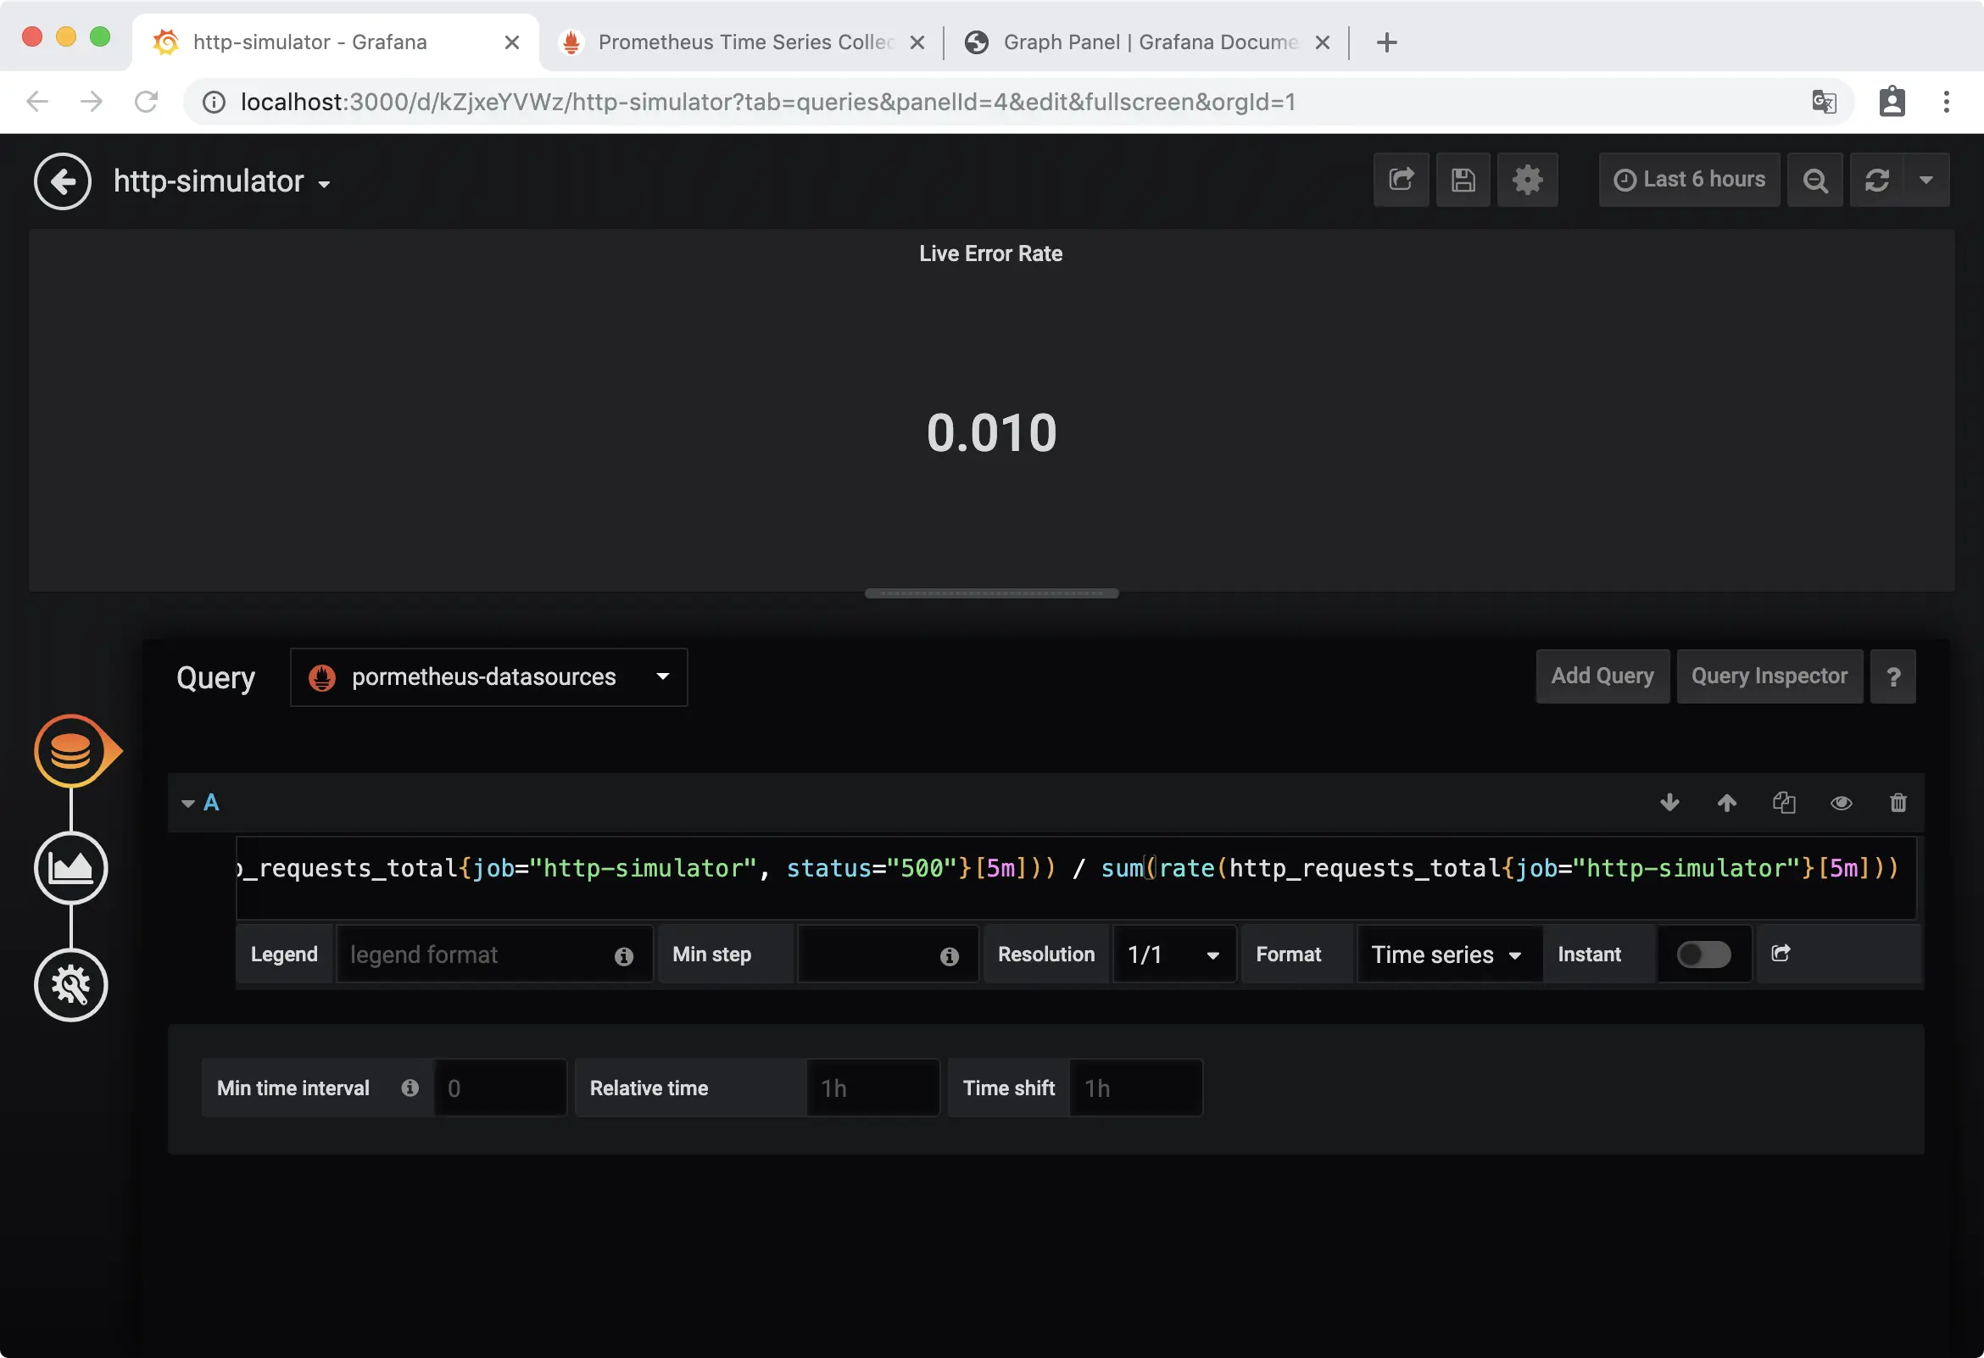Open the Format Time series dropdown
1984x1358 pixels.
point(1449,954)
